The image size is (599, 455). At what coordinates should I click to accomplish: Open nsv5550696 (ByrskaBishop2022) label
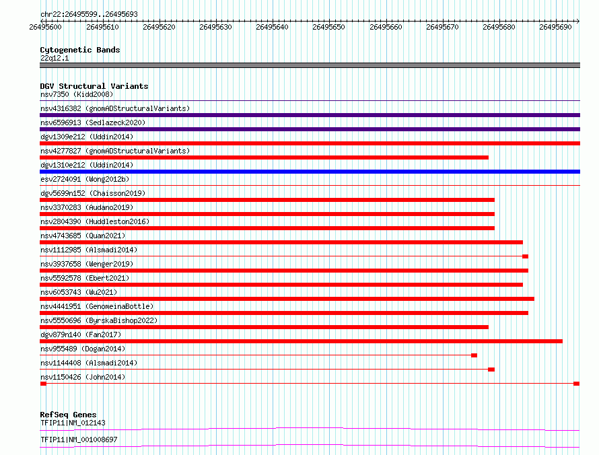(99, 320)
